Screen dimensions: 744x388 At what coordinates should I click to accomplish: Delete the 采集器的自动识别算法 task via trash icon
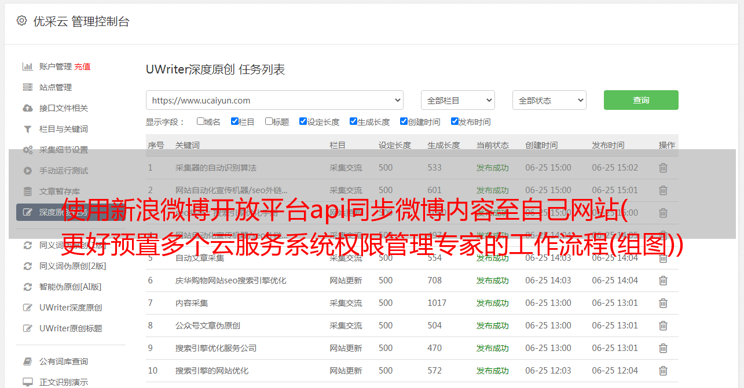click(x=663, y=168)
